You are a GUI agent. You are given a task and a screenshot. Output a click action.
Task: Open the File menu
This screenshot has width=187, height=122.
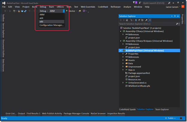(4, 7)
